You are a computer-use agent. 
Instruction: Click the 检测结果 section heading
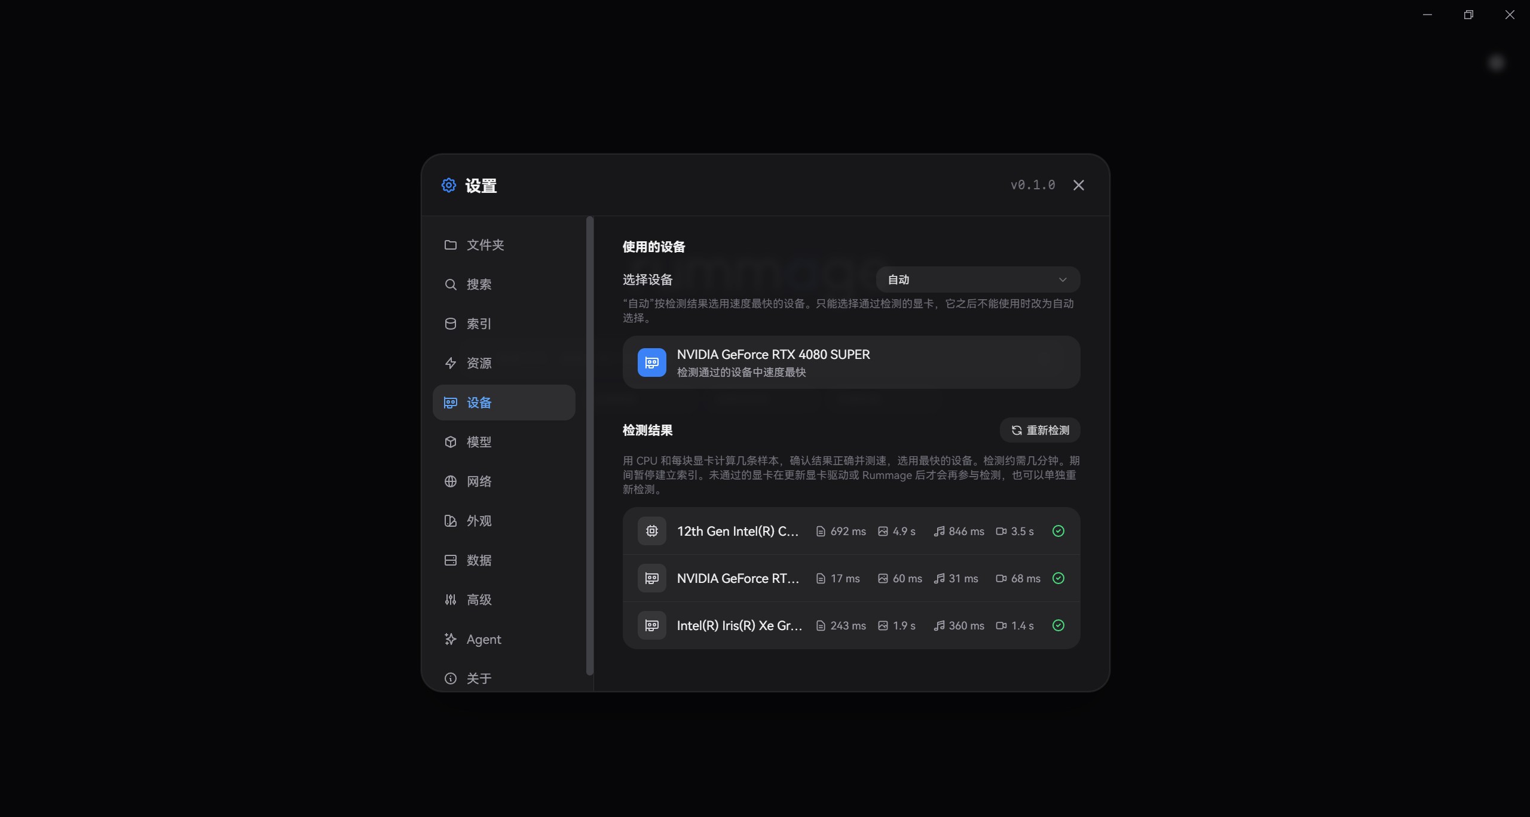coord(647,430)
